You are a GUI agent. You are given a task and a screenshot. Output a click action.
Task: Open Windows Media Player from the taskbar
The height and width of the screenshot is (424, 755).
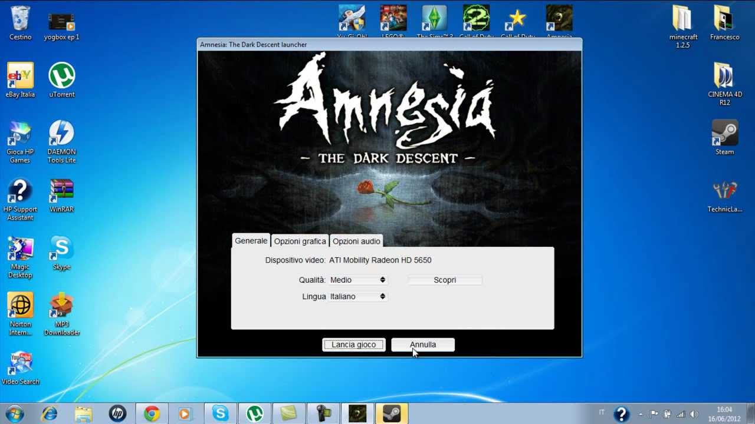[185, 414]
